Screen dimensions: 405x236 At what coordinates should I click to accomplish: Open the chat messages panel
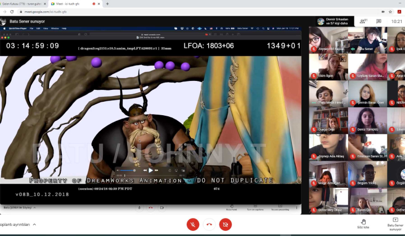[x=379, y=21]
